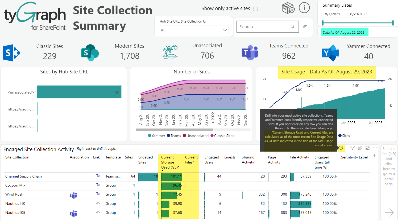Screen dimensions: 398x221
Task: Click the right arrow to go to detail page
Action: 389,213
